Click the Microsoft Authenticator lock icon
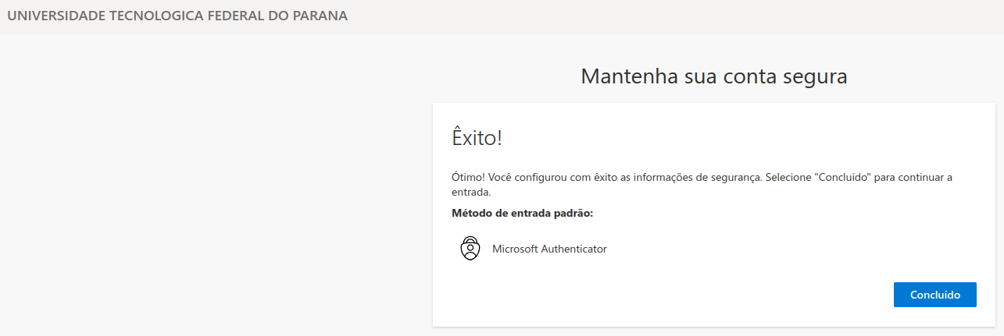Image resolution: width=1004 pixels, height=336 pixels. pos(470,249)
